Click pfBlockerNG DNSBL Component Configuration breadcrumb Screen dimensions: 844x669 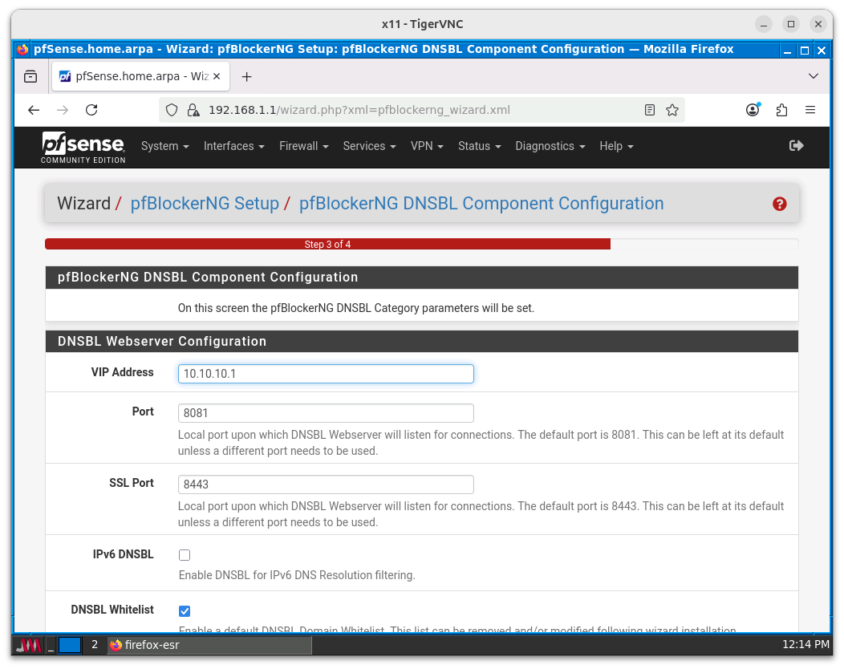481,204
